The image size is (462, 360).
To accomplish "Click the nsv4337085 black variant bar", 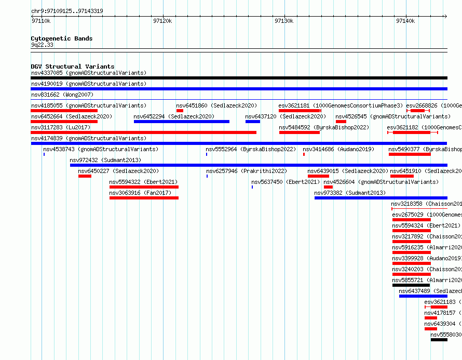I will point(239,78).
